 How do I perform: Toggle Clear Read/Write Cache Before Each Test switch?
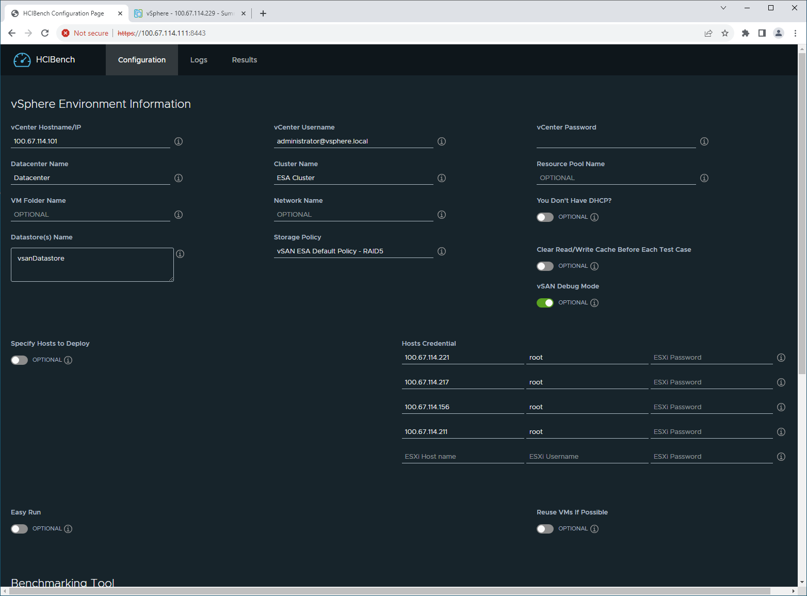(x=545, y=266)
